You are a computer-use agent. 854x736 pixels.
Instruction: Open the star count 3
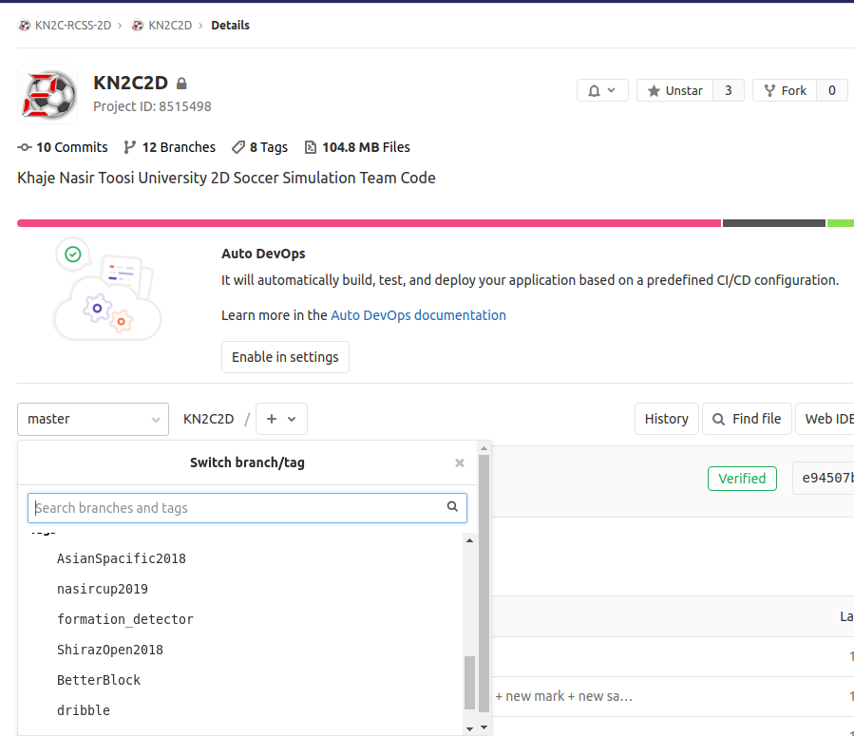click(729, 90)
